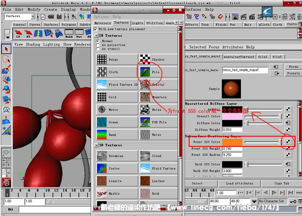
Task: Open the Modify menu
Action: pyautogui.click(x=34, y=10)
